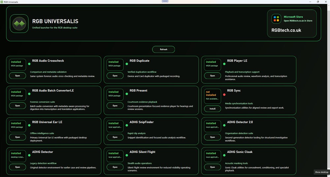Click 'Courtroom evidence playback' text
This screenshot has height=177, width=330.
142,102
